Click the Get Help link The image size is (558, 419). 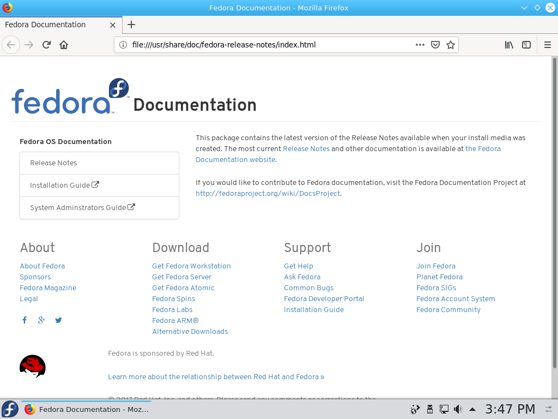(299, 266)
